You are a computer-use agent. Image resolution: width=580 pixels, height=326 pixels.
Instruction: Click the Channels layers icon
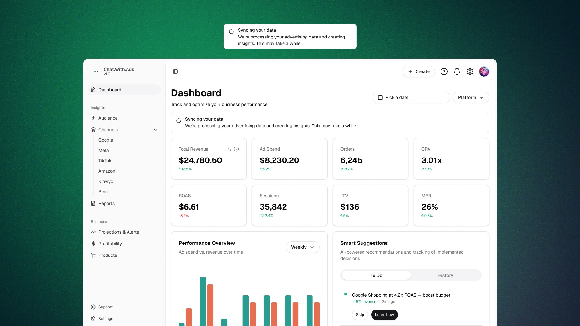pos(93,130)
